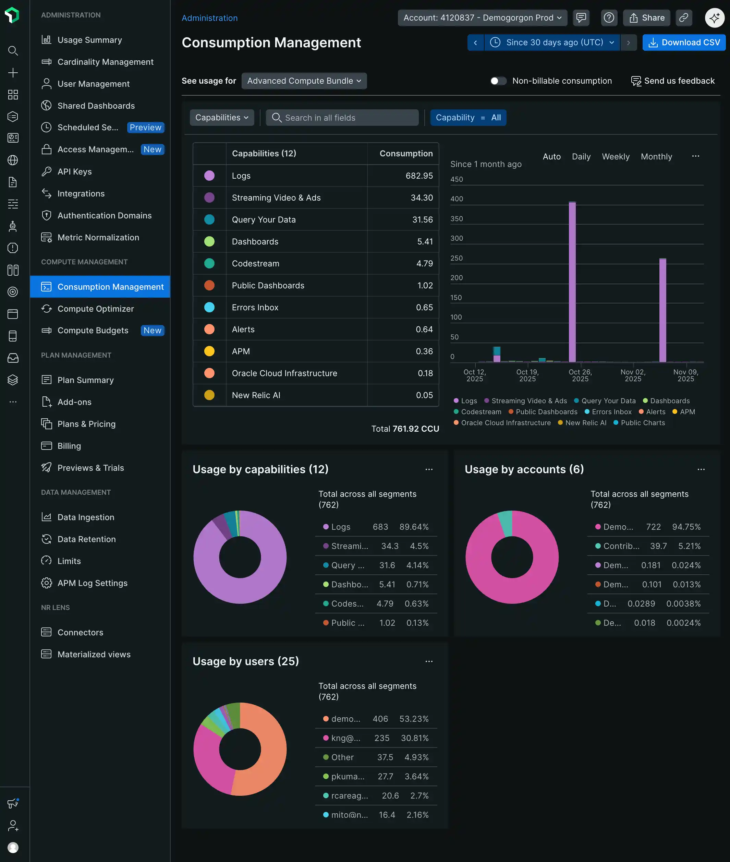Enable the Non-billable consumption toggle
The width and height of the screenshot is (730, 862).
click(x=498, y=81)
